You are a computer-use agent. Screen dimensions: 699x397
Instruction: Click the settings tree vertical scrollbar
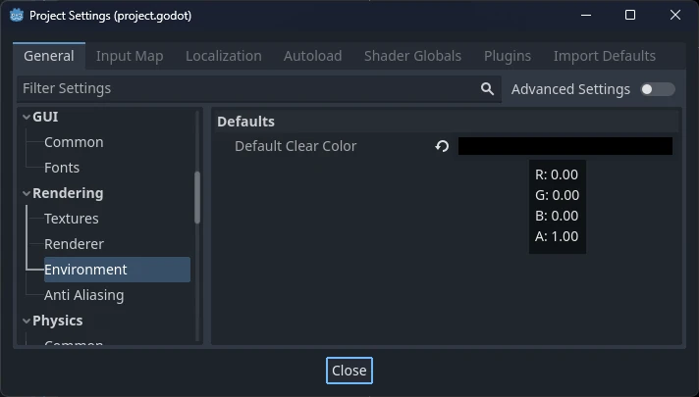[x=197, y=198]
